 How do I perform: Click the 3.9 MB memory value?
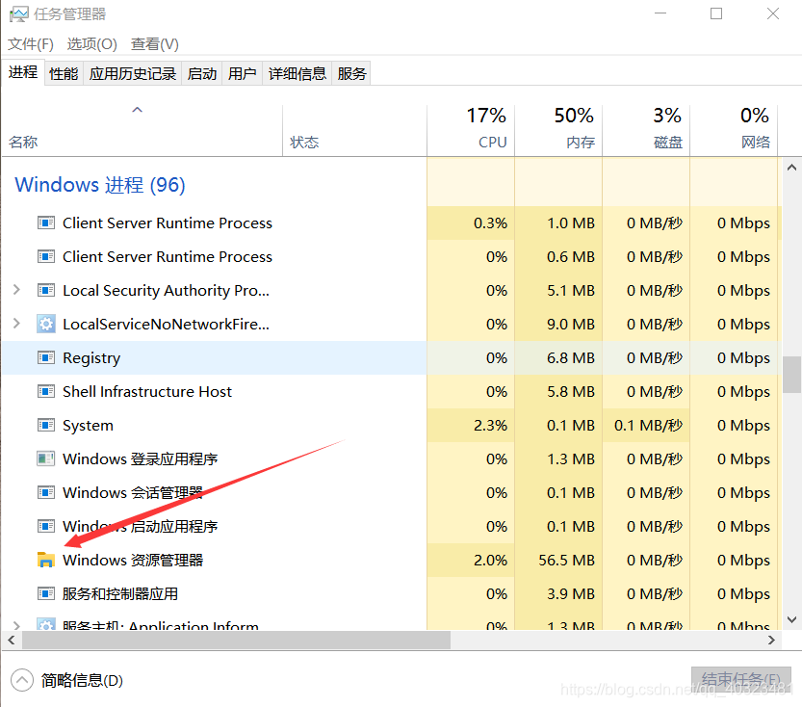[x=571, y=594]
